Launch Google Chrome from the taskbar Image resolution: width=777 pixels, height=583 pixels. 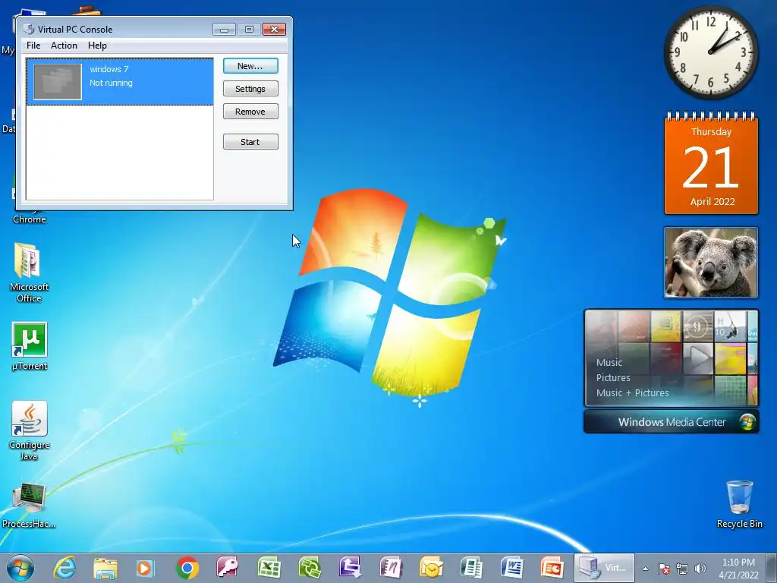click(187, 568)
